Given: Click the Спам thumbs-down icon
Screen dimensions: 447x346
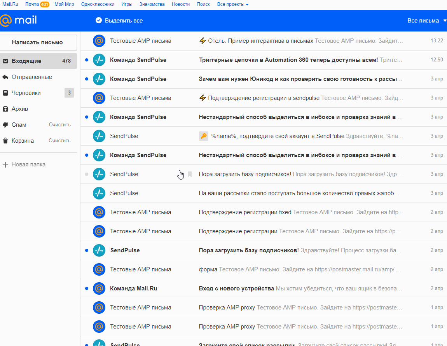Looking at the screenshot, I should [5, 125].
